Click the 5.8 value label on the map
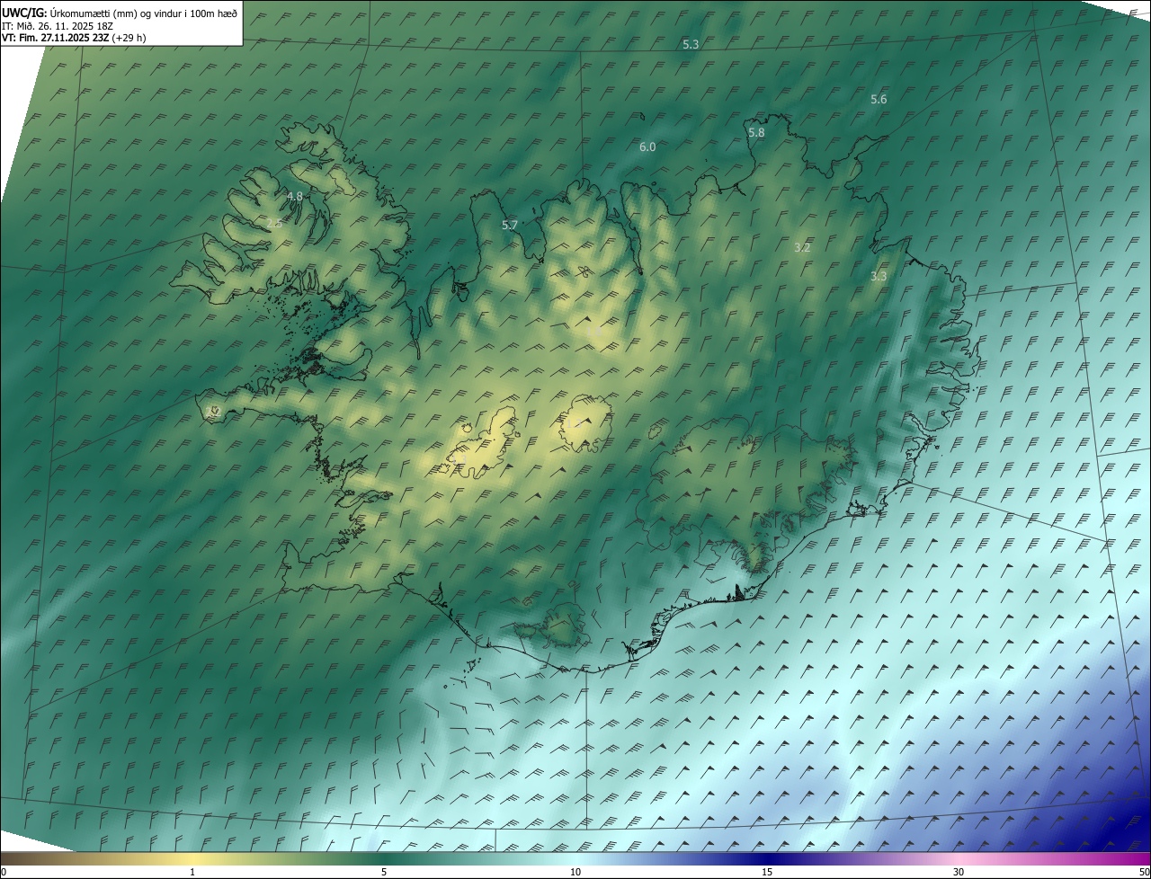This screenshot has height=879, width=1151. 756,133
